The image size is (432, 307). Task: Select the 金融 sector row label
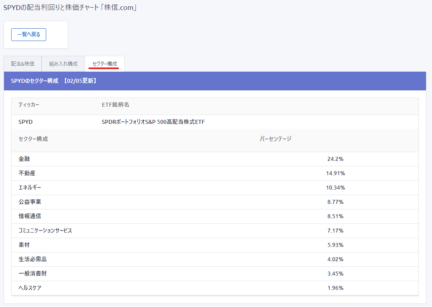click(24, 159)
